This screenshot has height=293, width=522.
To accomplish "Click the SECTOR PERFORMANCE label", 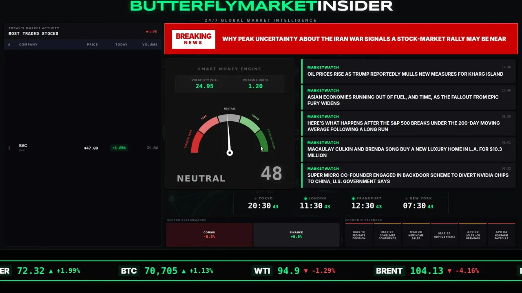I will point(186,220).
